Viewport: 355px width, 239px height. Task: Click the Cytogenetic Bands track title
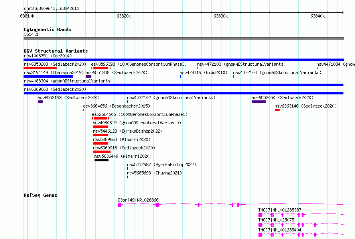[x=47, y=29]
